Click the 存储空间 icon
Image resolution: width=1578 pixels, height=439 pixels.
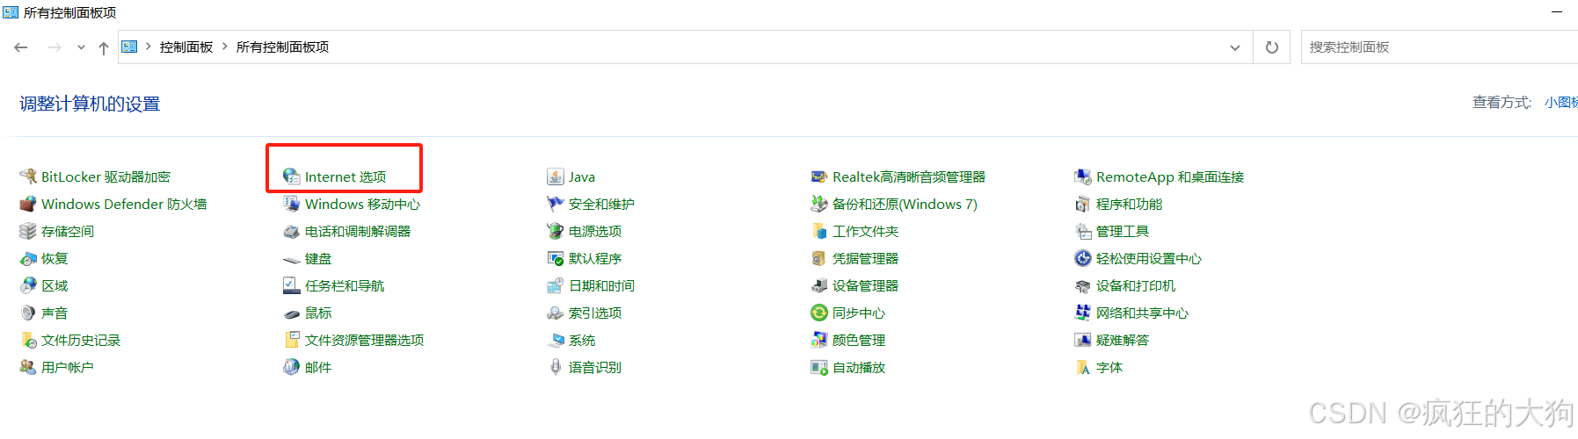point(28,231)
